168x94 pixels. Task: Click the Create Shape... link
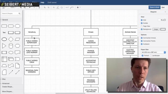8,87
